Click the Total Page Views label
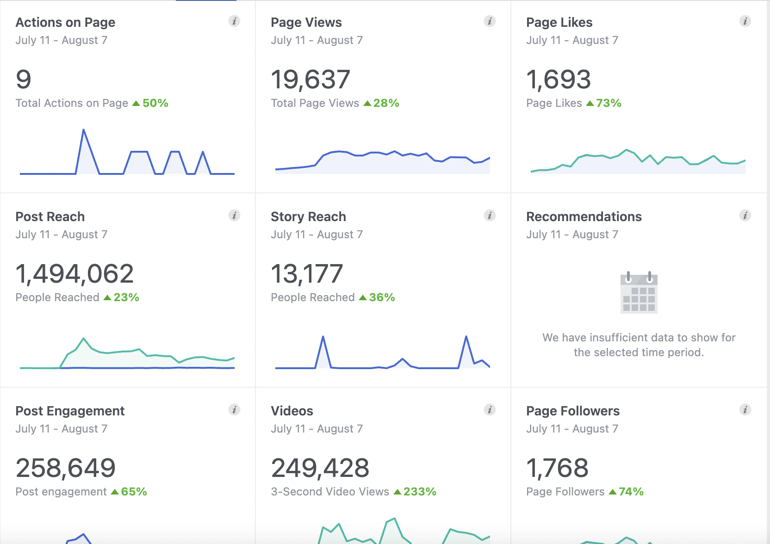The height and width of the screenshot is (544, 770). [315, 103]
